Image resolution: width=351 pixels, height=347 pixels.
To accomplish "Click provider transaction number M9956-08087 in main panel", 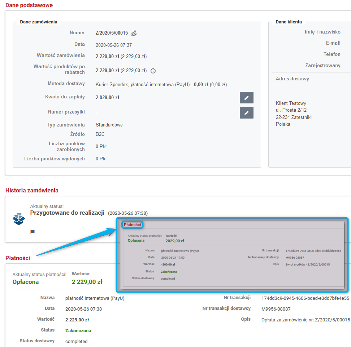I will coord(276,309).
